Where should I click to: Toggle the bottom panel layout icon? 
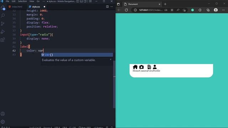pos(82,1)
